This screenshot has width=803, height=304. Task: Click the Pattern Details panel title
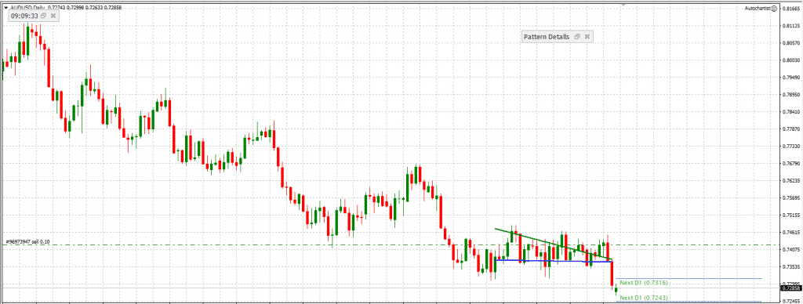click(x=547, y=37)
